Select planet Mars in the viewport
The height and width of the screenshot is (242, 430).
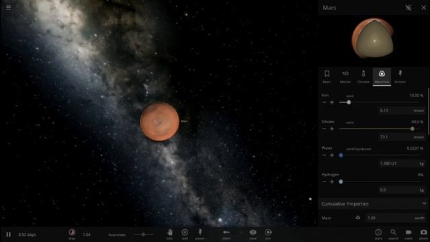pyautogui.click(x=160, y=121)
